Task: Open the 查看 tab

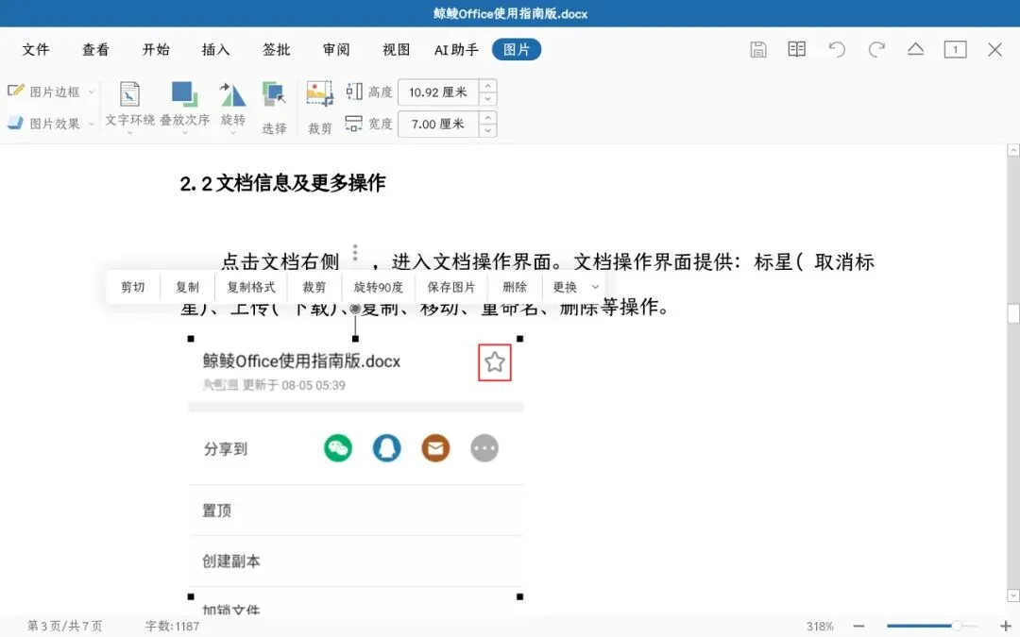Action: 95,49
